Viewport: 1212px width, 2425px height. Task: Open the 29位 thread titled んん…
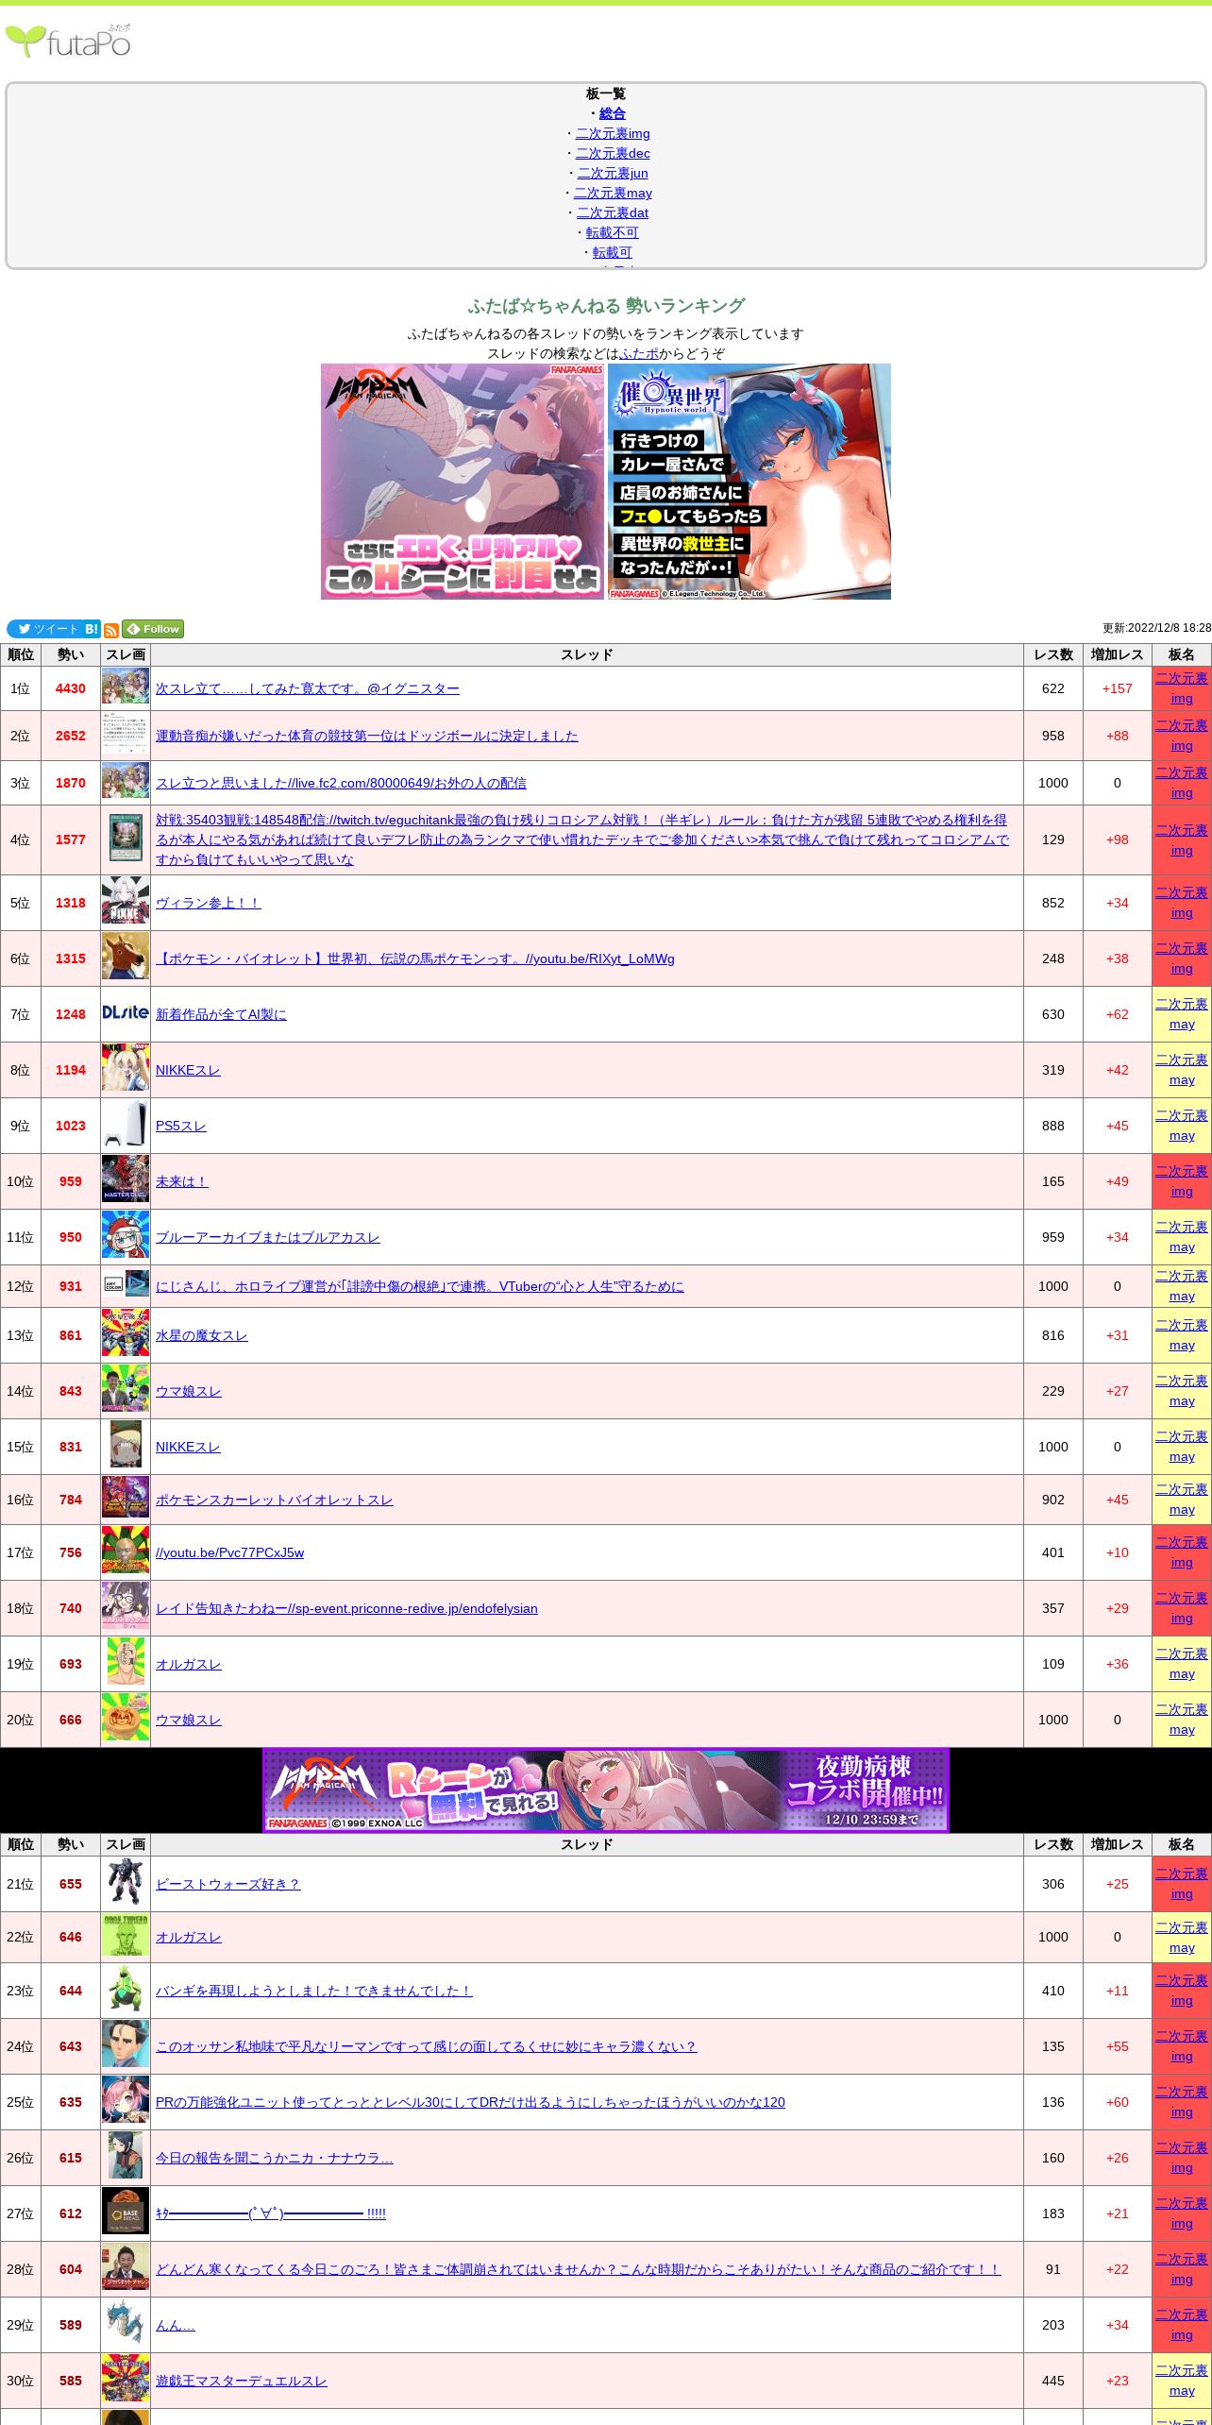pos(176,2325)
